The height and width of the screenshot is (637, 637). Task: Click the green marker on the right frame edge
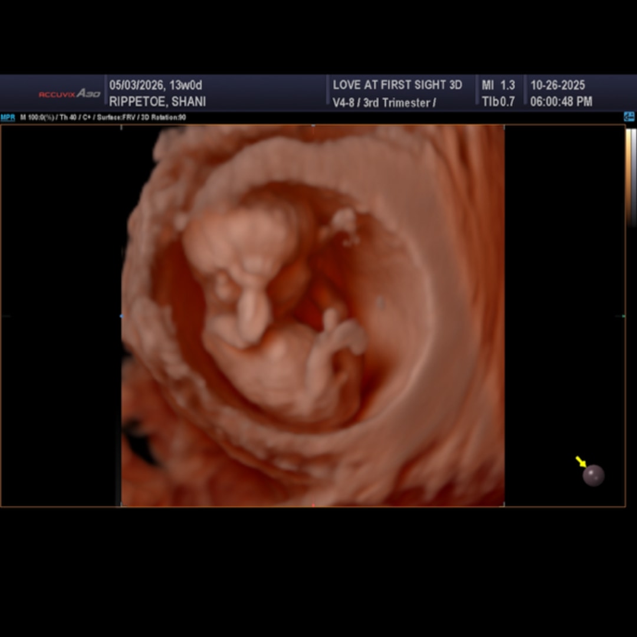(x=624, y=316)
